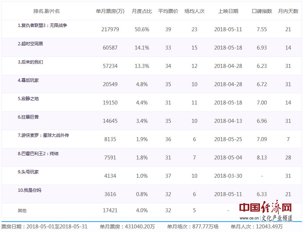Click rating index 6.93
The image size is (303, 232).
click(x=262, y=48)
